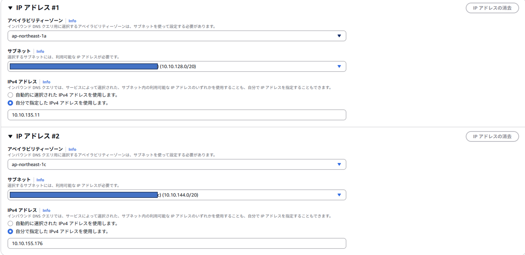525x255 pixels.
Task: Open Info link next to サブネット in IP #1
Action: 40,51
